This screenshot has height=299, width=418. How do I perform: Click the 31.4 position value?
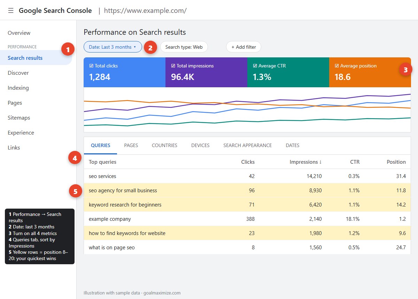click(401, 176)
